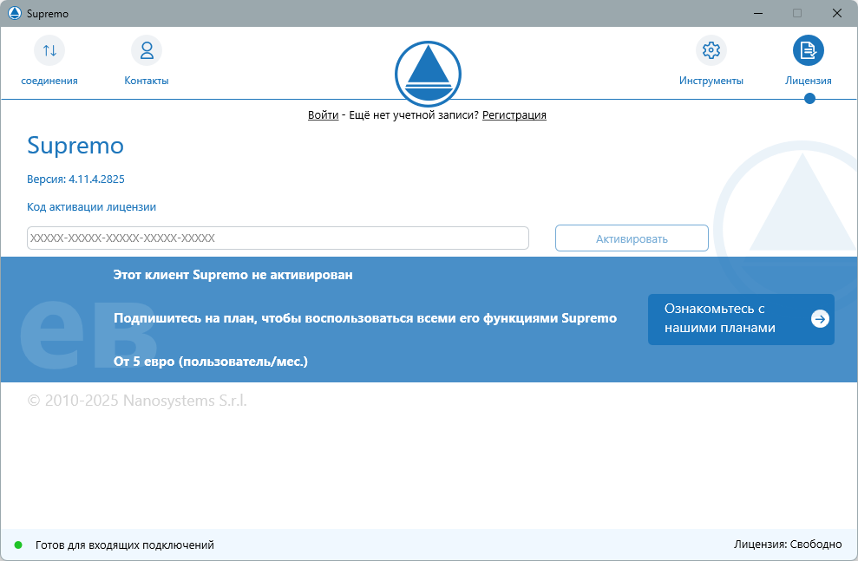Switch to the соединения tab label
The height and width of the screenshot is (561, 858).
(x=49, y=81)
